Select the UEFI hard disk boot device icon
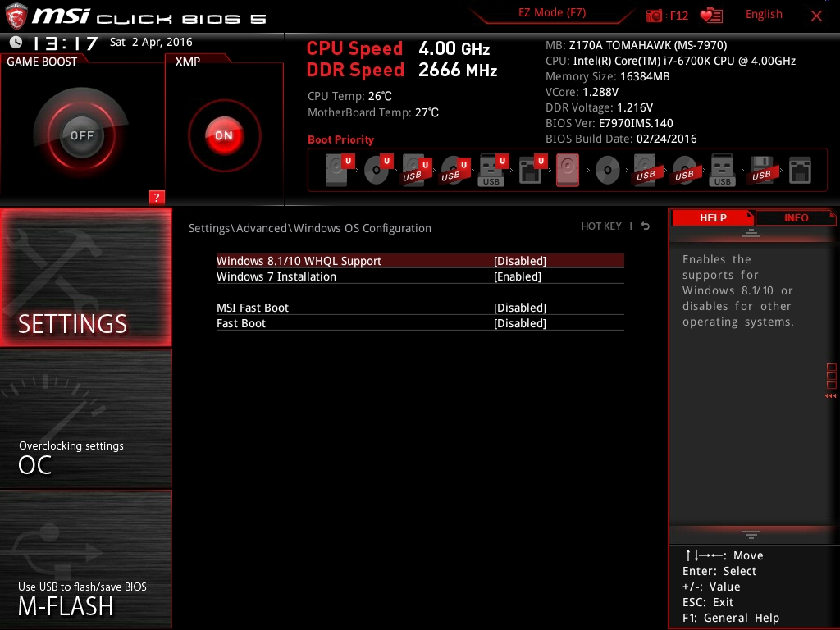Image resolution: width=840 pixels, height=630 pixels. click(x=340, y=170)
